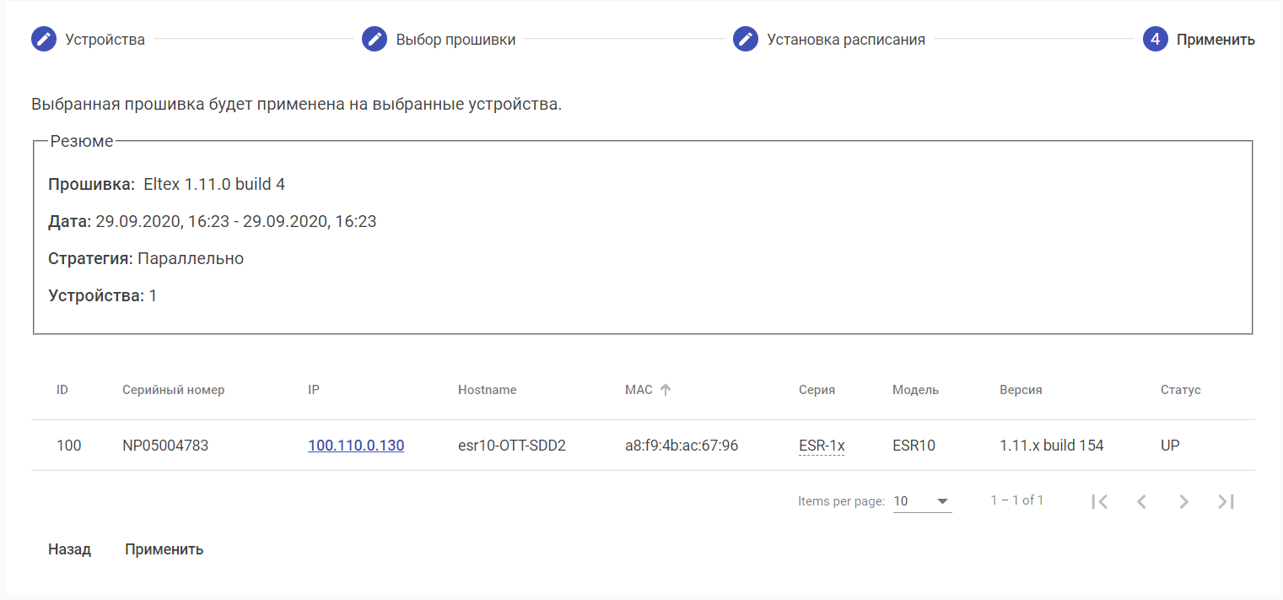Sort table by the Hostname column header

pyautogui.click(x=487, y=390)
